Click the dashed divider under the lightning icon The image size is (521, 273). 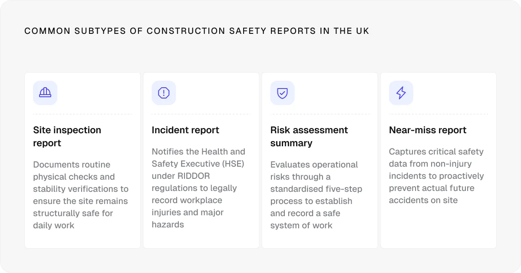pyautogui.click(x=439, y=114)
